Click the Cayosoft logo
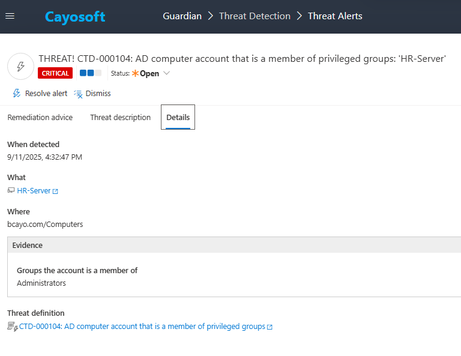Image resolution: width=461 pixels, height=356 pixels. pos(75,17)
